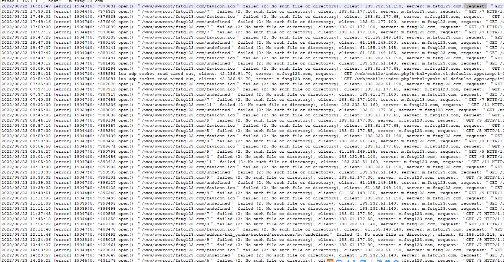504x262 pixels.
Task: Click timestamp 2022/08/23 10:40:51
Action: [26, 193]
